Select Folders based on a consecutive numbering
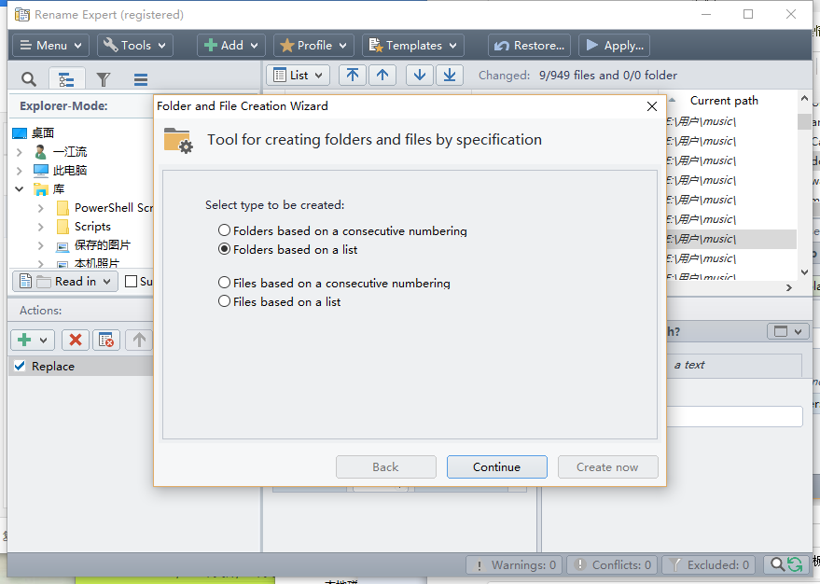 [x=224, y=230]
